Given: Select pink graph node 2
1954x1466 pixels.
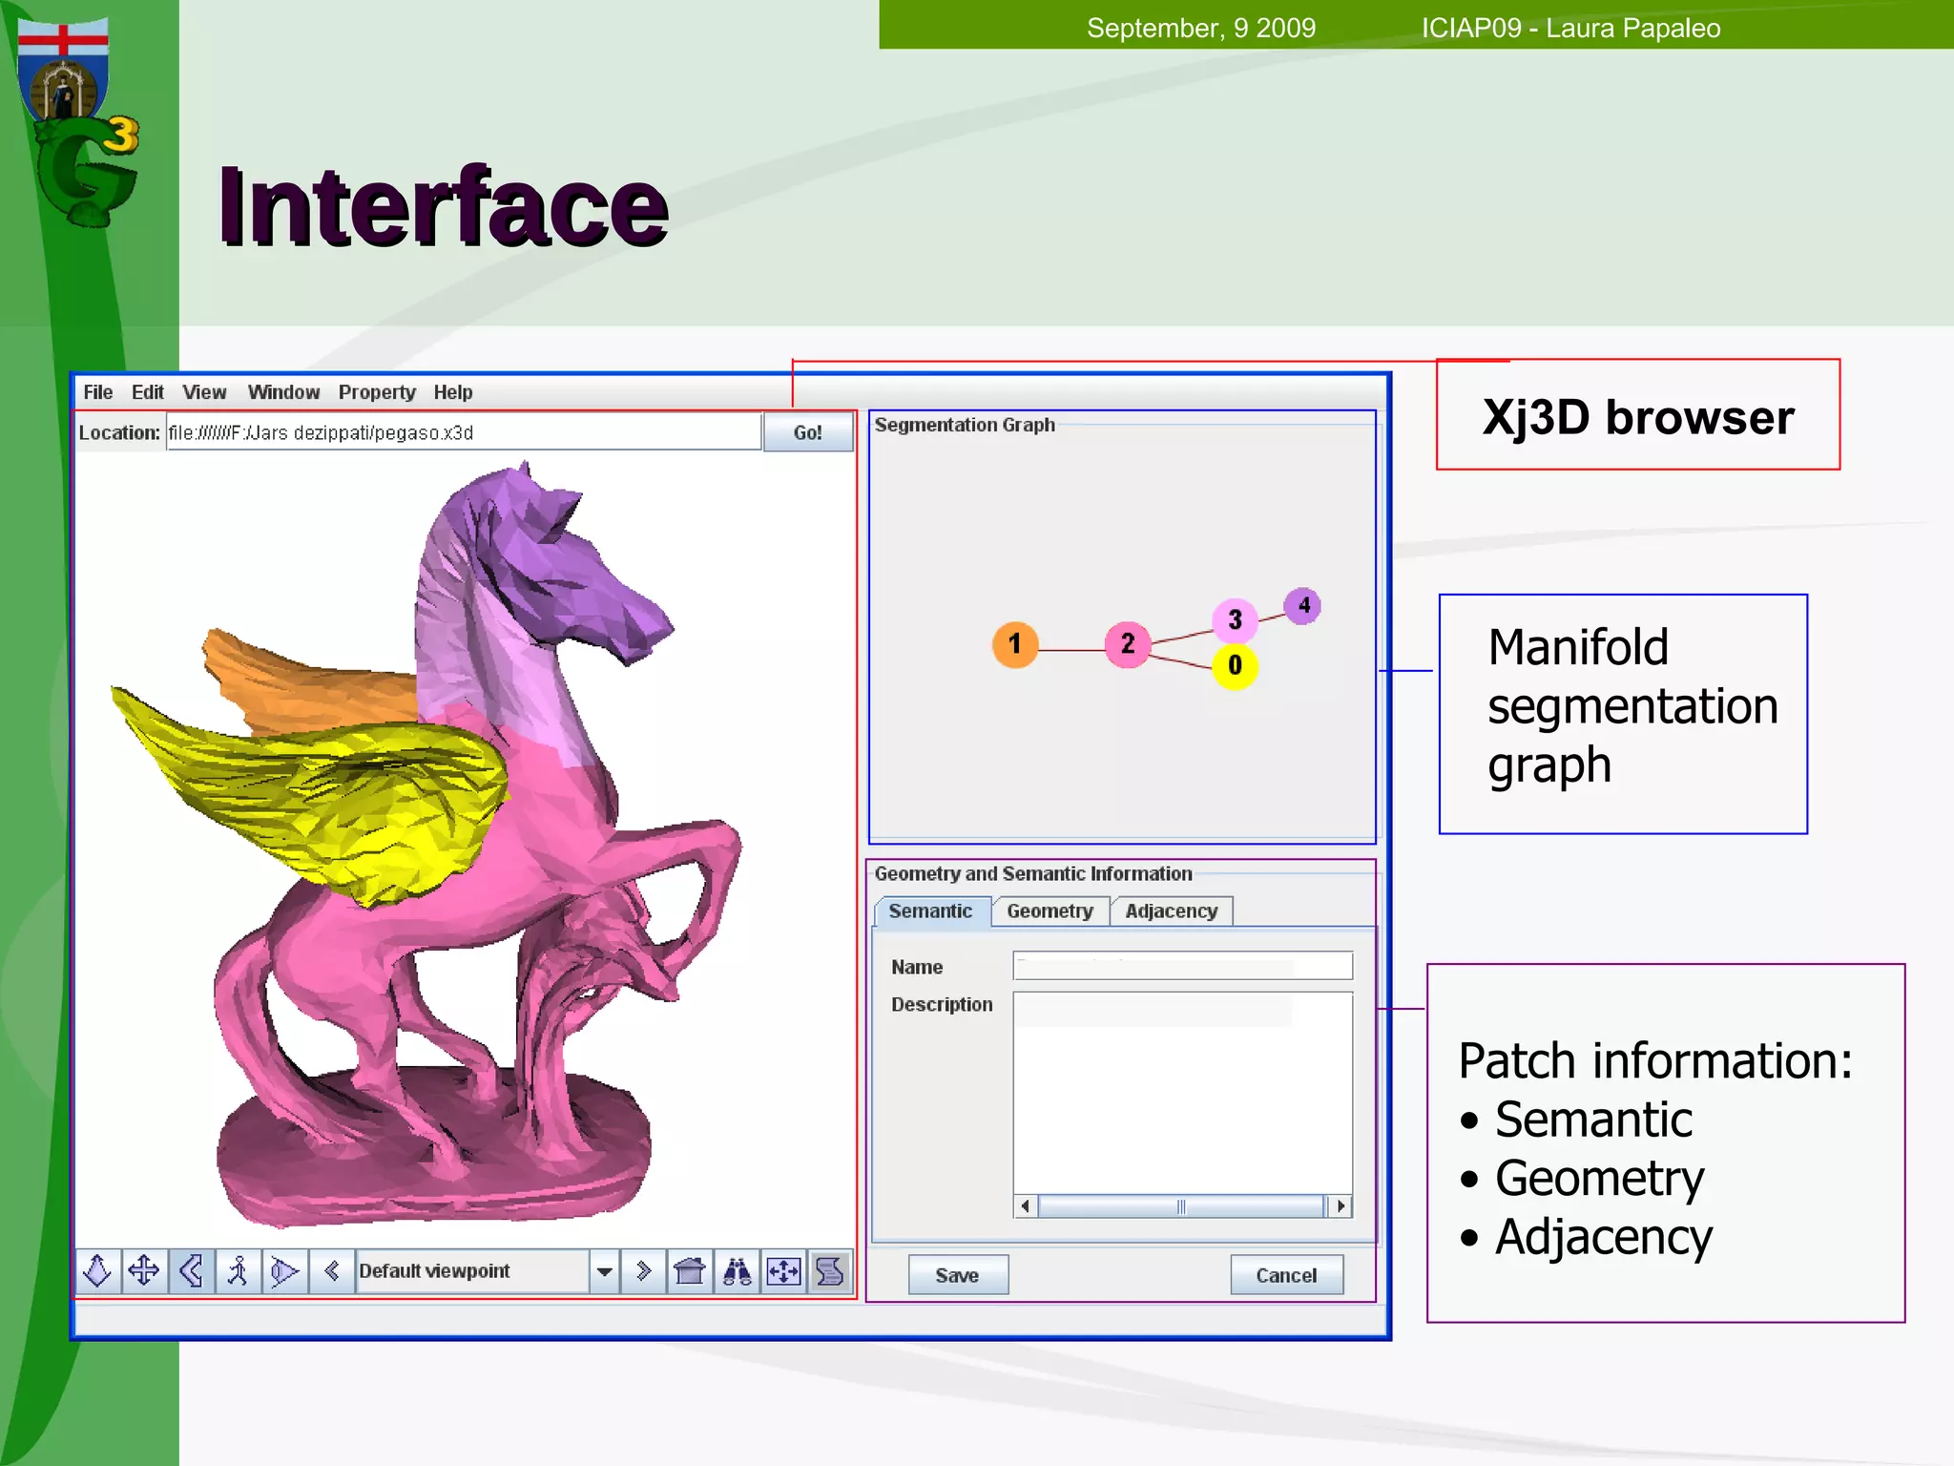Looking at the screenshot, I should pyautogui.click(x=1128, y=644).
